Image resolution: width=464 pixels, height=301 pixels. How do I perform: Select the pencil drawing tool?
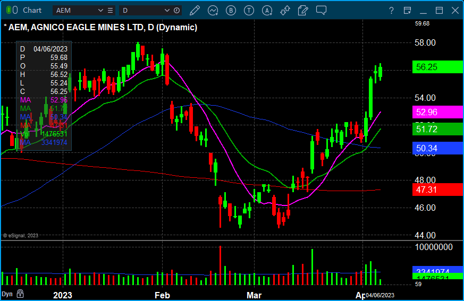pyautogui.click(x=195, y=10)
